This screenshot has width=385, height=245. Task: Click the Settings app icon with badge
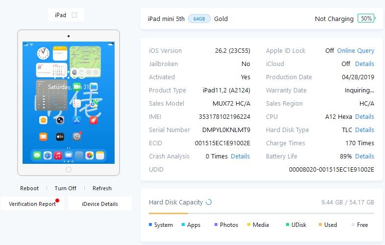(x=77, y=136)
